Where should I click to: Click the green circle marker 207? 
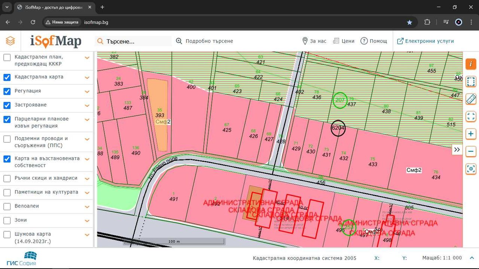click(x=340, y=100)
